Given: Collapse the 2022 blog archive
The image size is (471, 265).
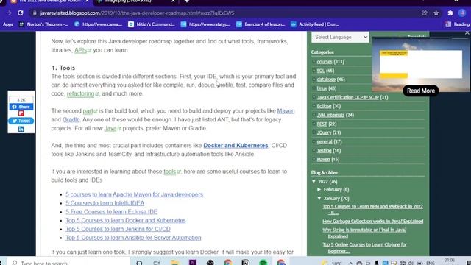Looking at the screenshot, I should 314,182.
